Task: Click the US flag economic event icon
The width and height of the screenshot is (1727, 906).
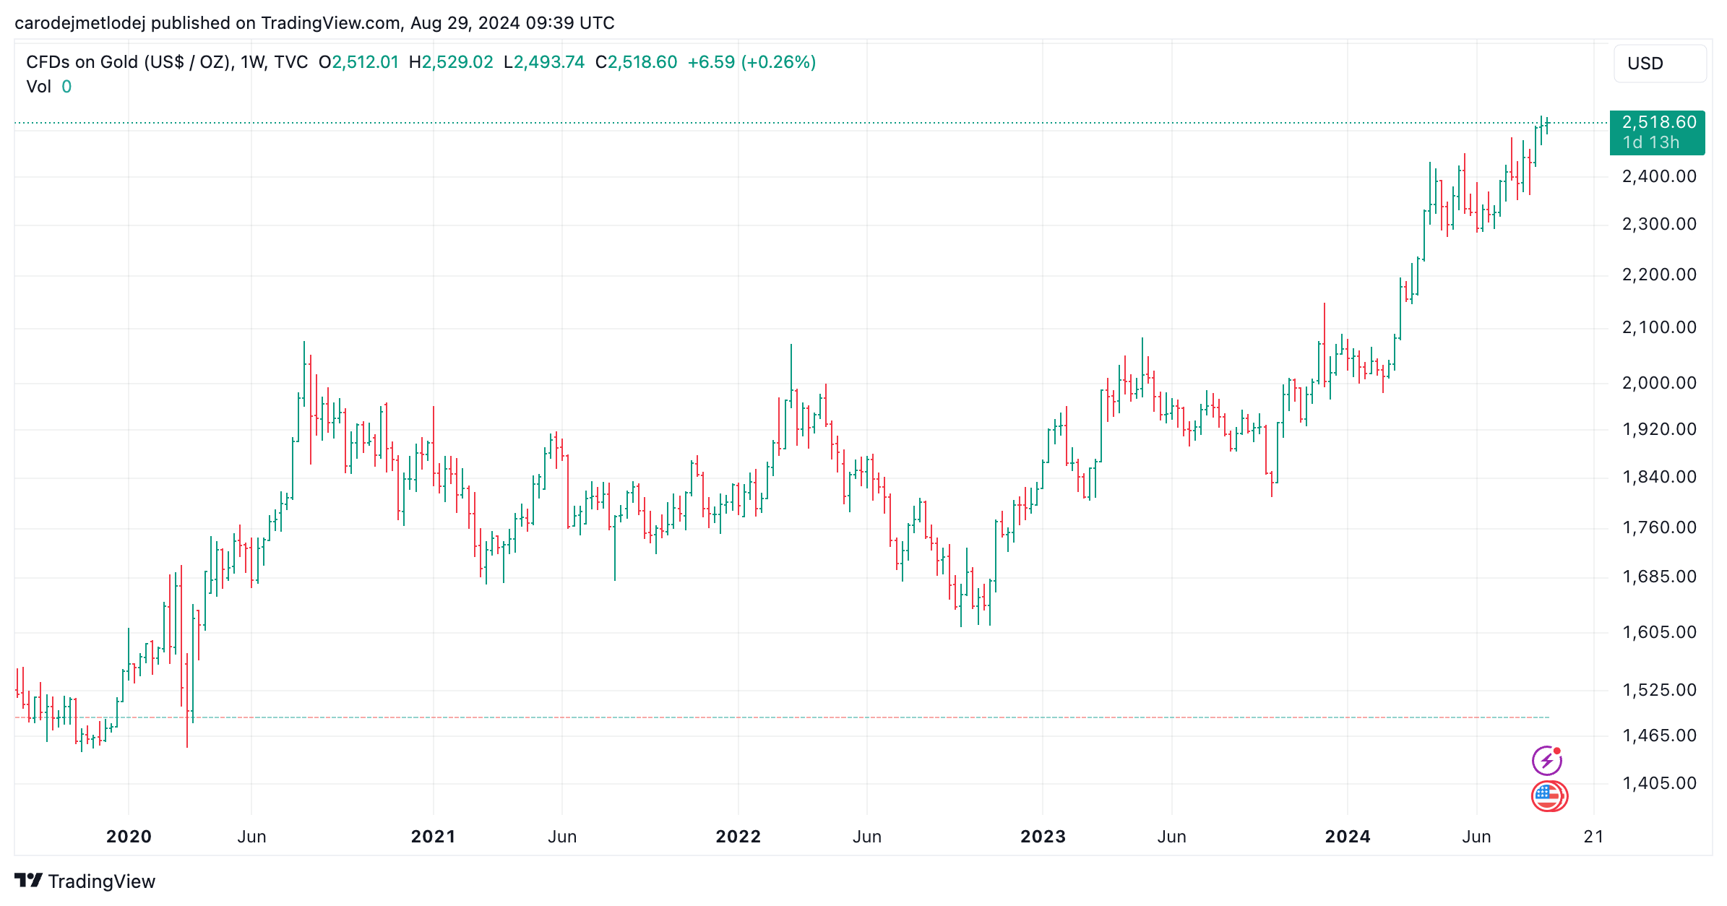Action: click(1548, 796)
